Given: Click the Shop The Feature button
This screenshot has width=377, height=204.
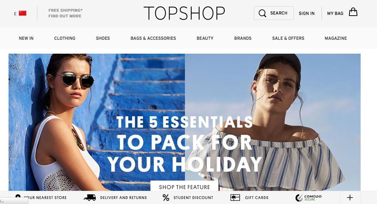Looking at the screenshot, I should click(x=185, y=186).
